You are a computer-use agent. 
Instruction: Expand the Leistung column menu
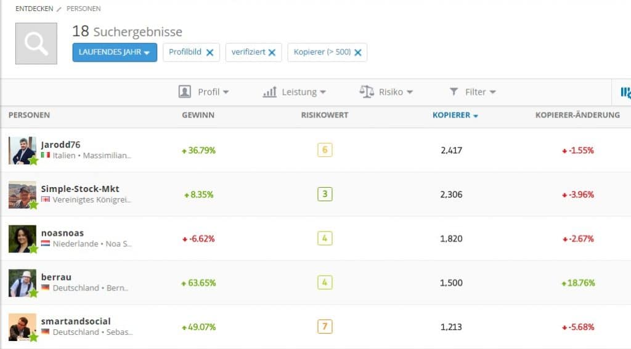[x=294, y=92]
